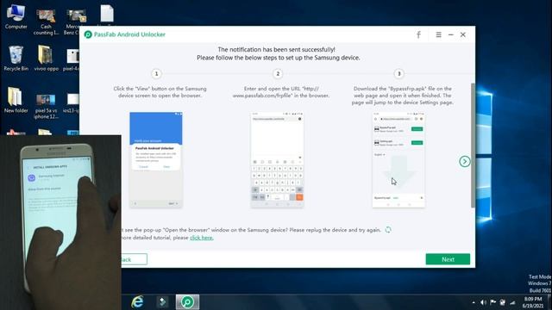Click the green Next button

[448, 259]
